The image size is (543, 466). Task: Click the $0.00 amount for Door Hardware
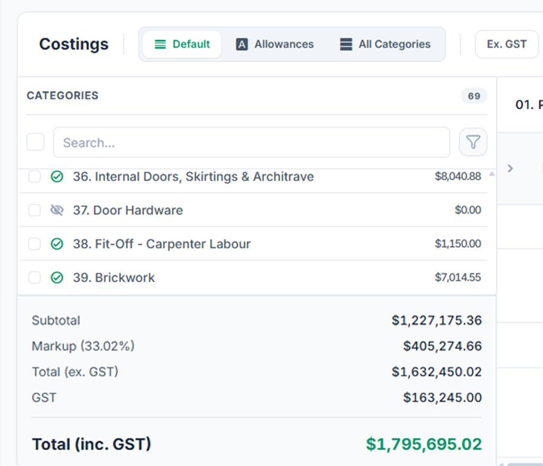click(468, 210)
